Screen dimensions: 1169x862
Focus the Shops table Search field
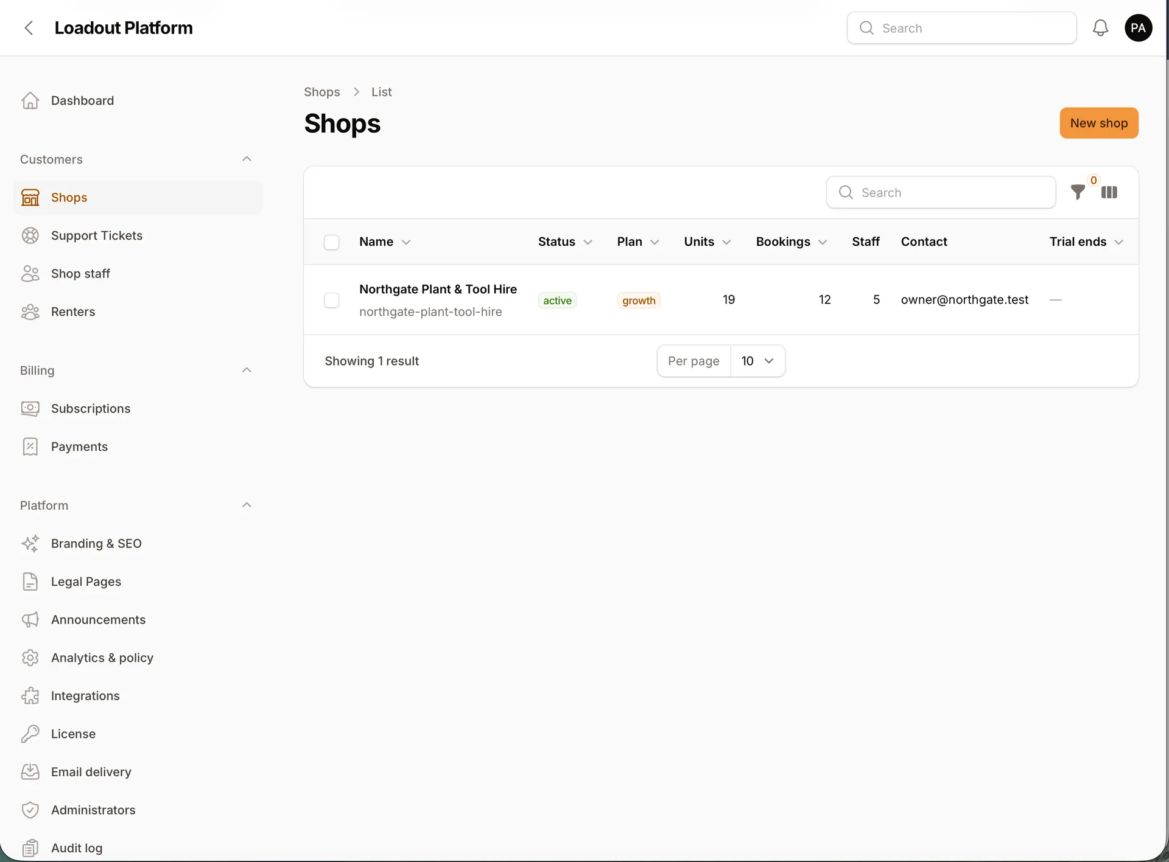tap(941, 192)
